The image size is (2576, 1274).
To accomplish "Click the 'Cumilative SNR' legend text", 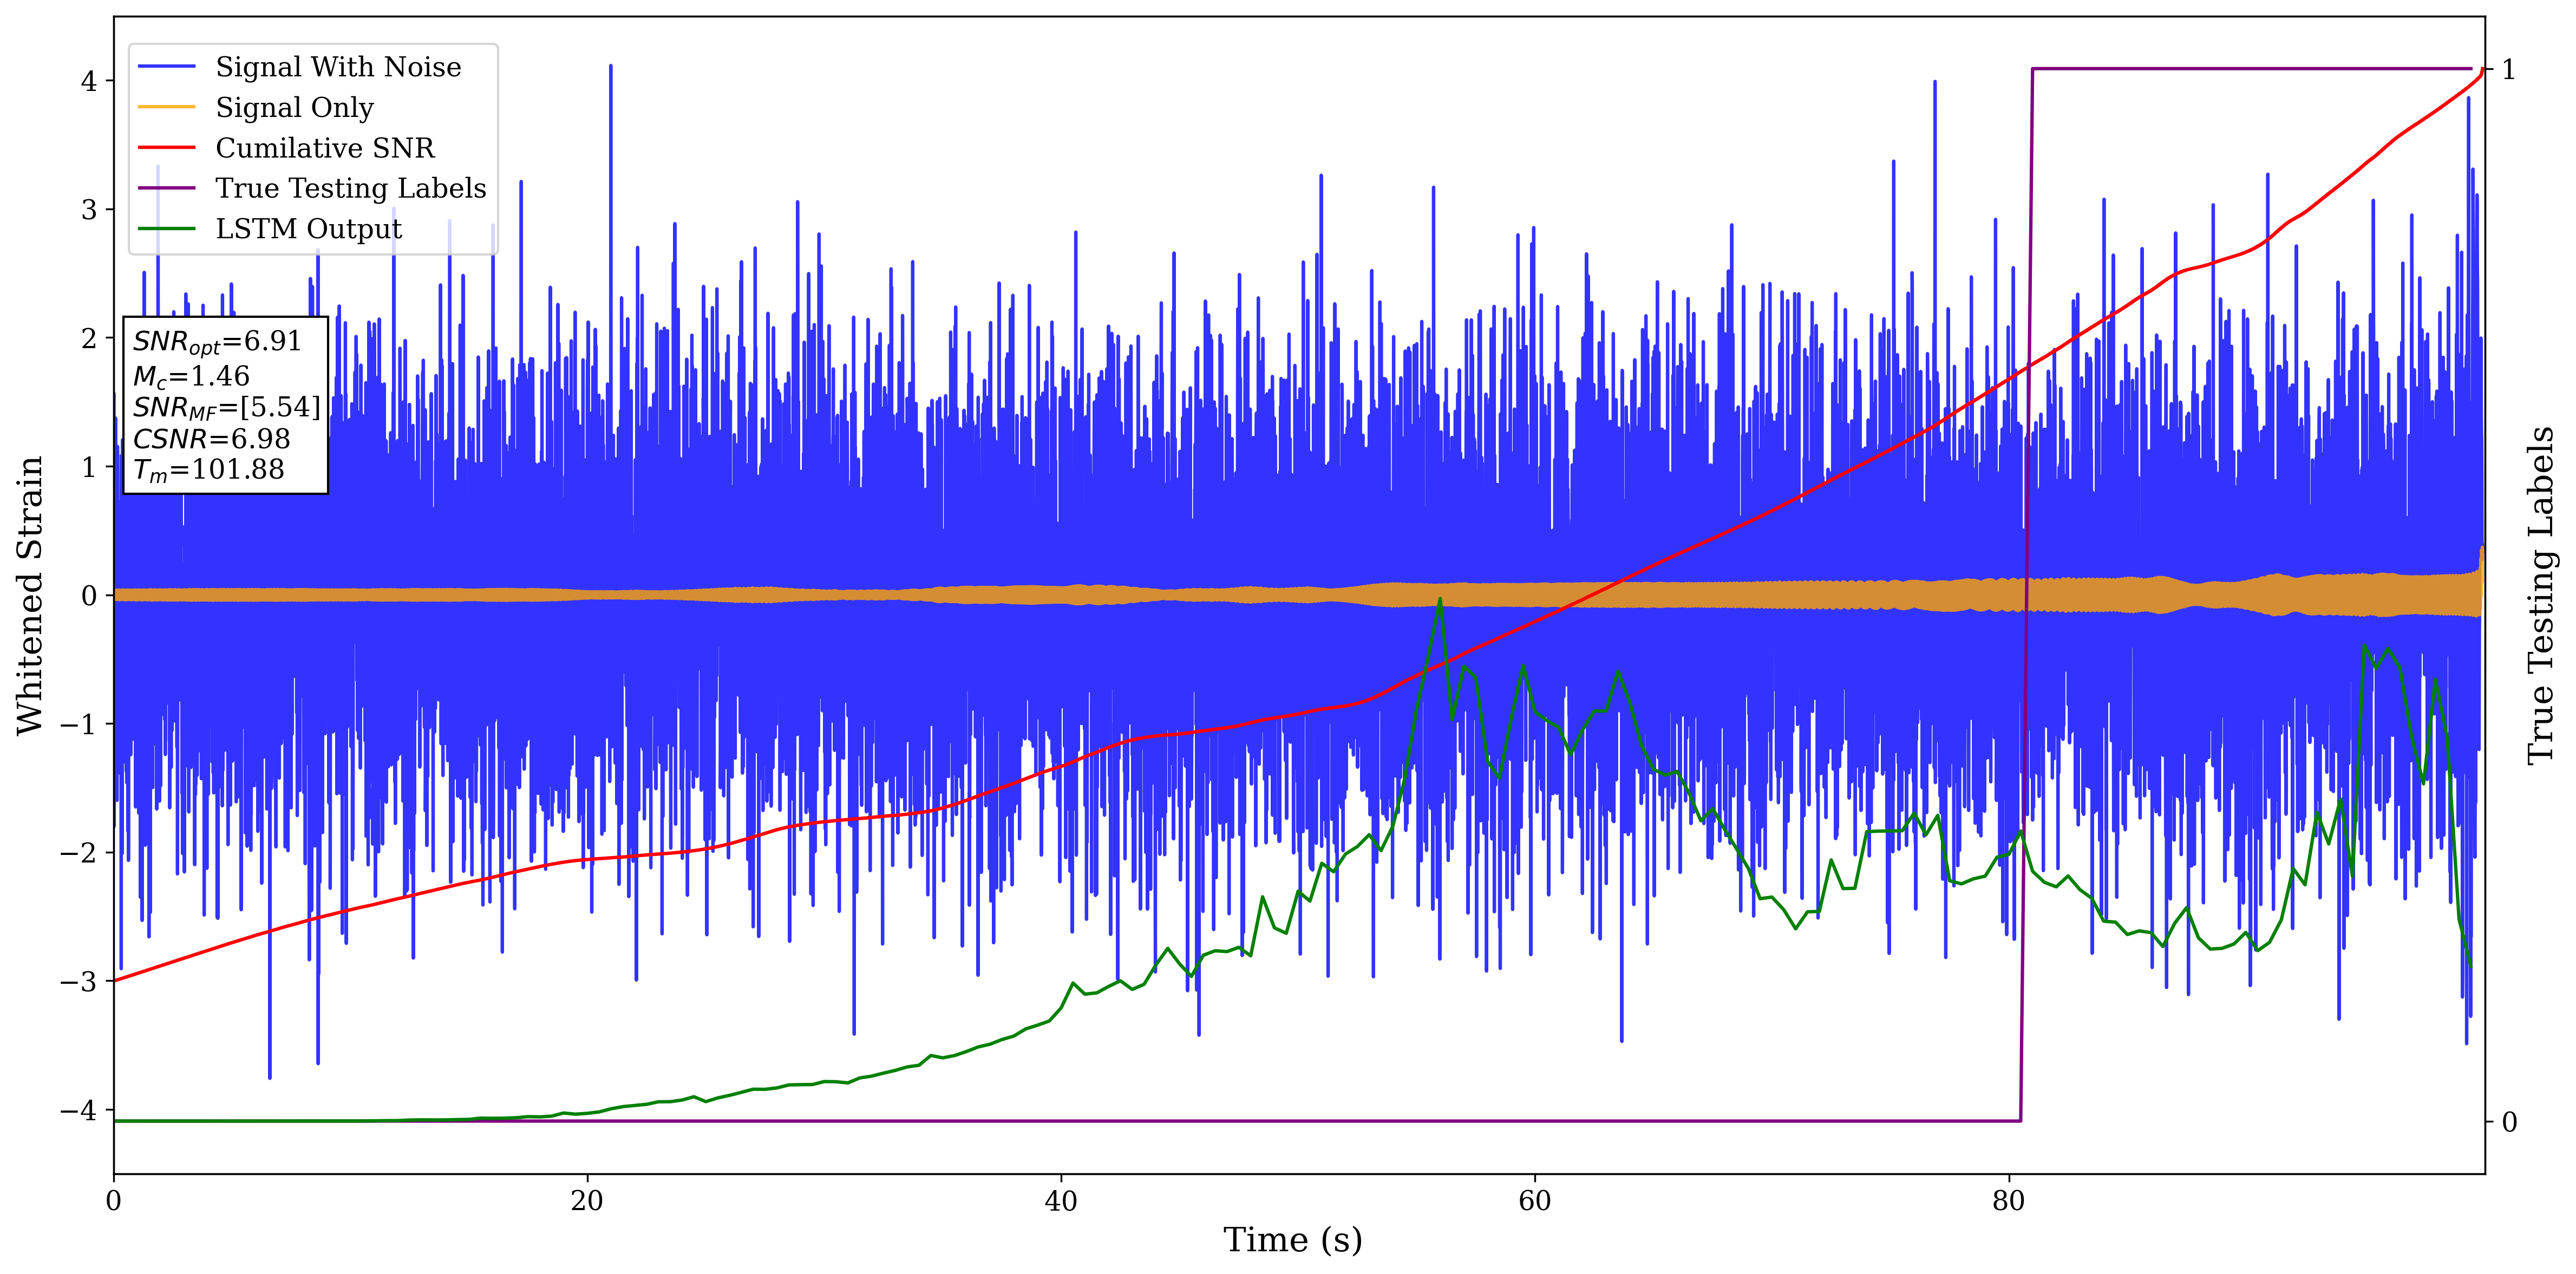I will coord(325,148).
